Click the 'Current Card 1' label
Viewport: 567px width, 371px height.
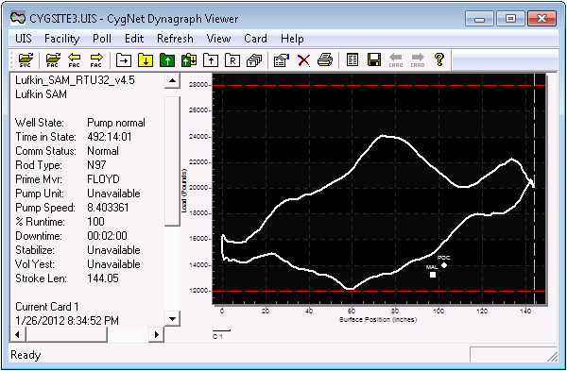click(x=47, y=307)
